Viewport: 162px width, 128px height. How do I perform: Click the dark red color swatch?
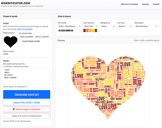pyautogui.click(x=85, y=31)
